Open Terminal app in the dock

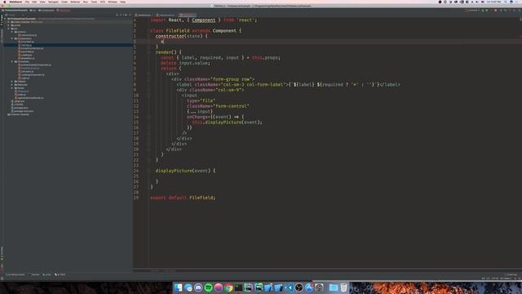[239, 287]
